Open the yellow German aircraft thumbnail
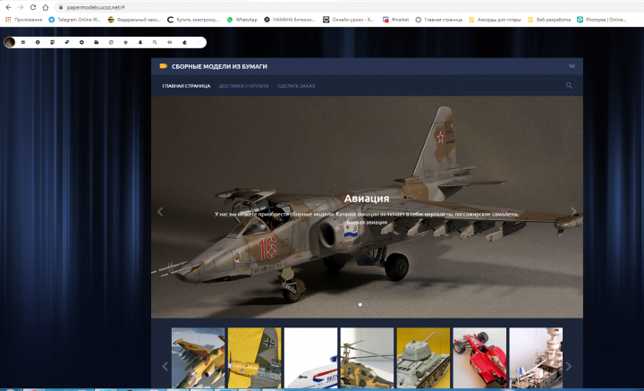Screen dimensions: 644x391 coord(254,358)
